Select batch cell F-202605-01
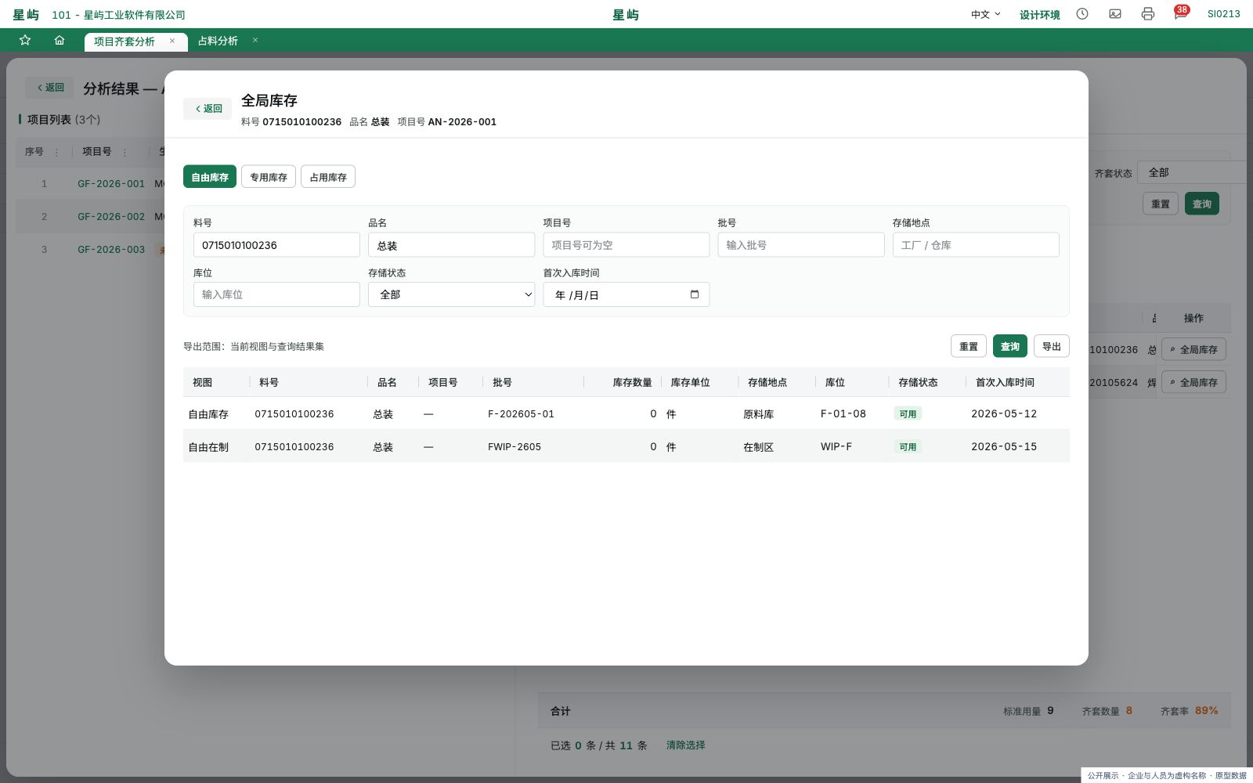This screenshot has height=783, width=1253. click(x=521, y=414)
